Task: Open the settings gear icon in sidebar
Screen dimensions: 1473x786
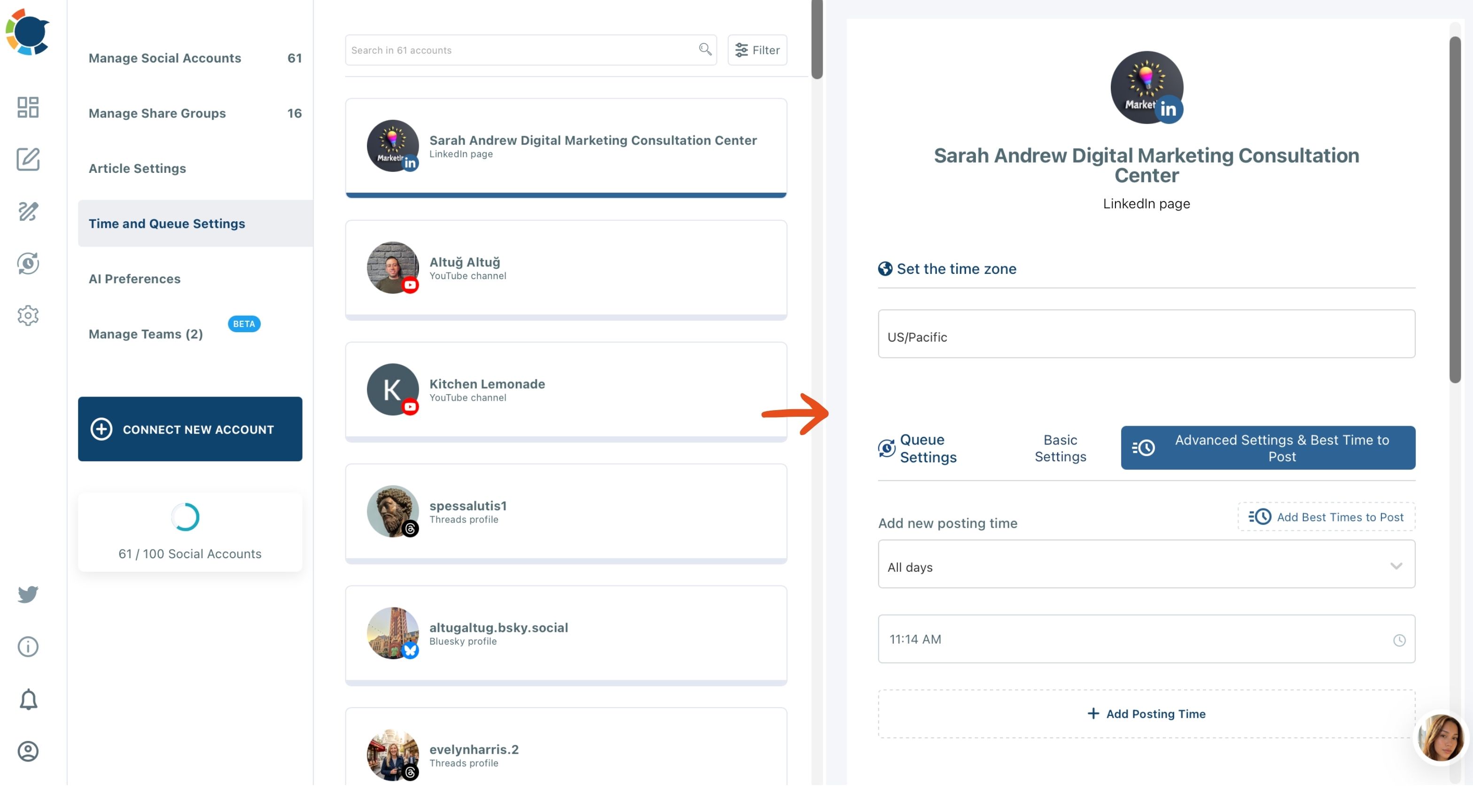Action: click(27, 315)
